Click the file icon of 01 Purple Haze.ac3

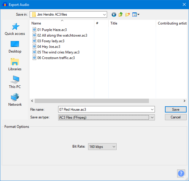pos(34,30)
